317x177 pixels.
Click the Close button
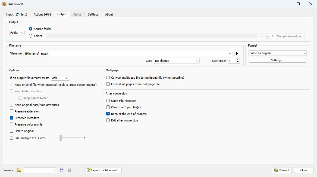304,170
